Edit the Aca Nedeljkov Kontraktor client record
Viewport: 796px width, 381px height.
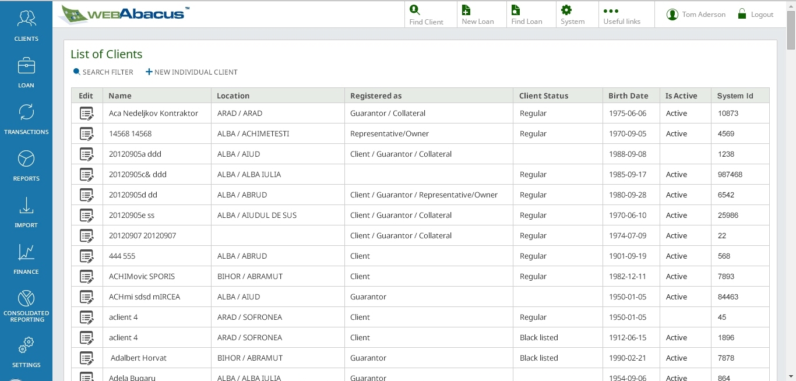tap(86, 113)
